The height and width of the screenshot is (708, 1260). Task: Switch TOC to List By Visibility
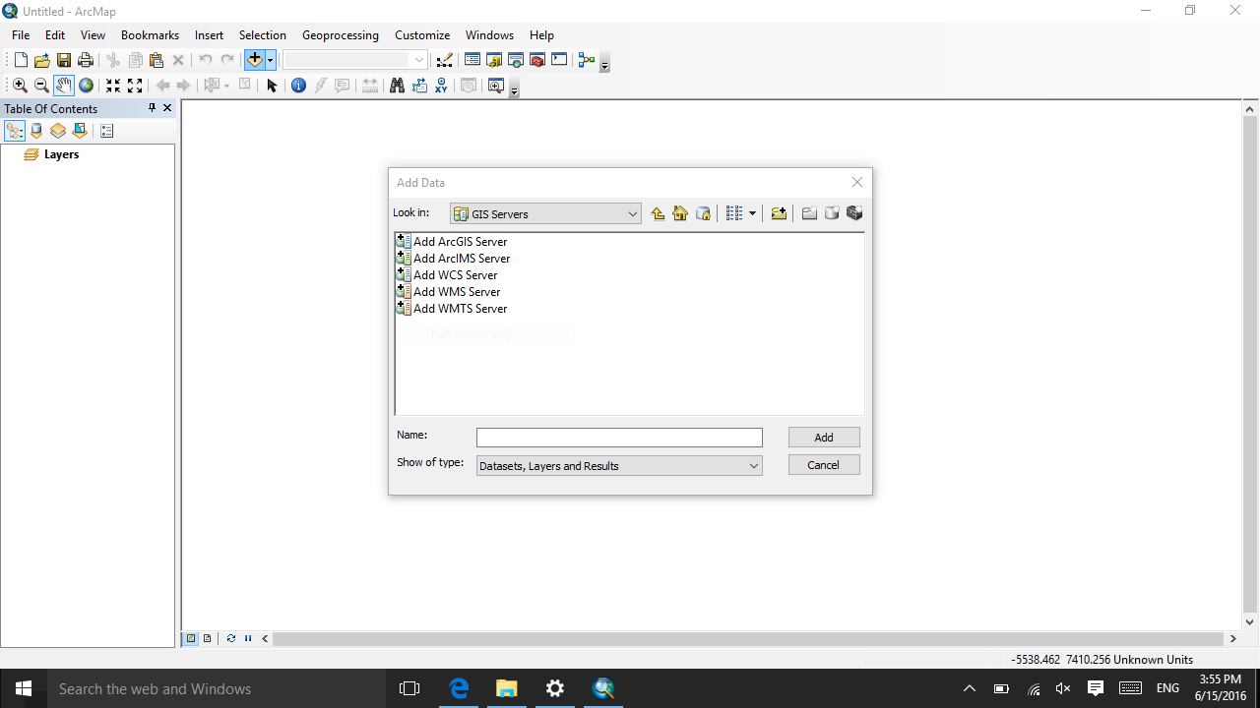tap(58, 131)
